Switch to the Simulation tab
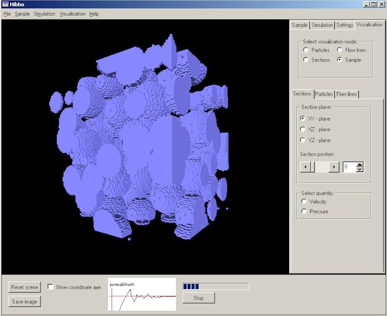Screen dimensions: 387x316 pos(322,25)
